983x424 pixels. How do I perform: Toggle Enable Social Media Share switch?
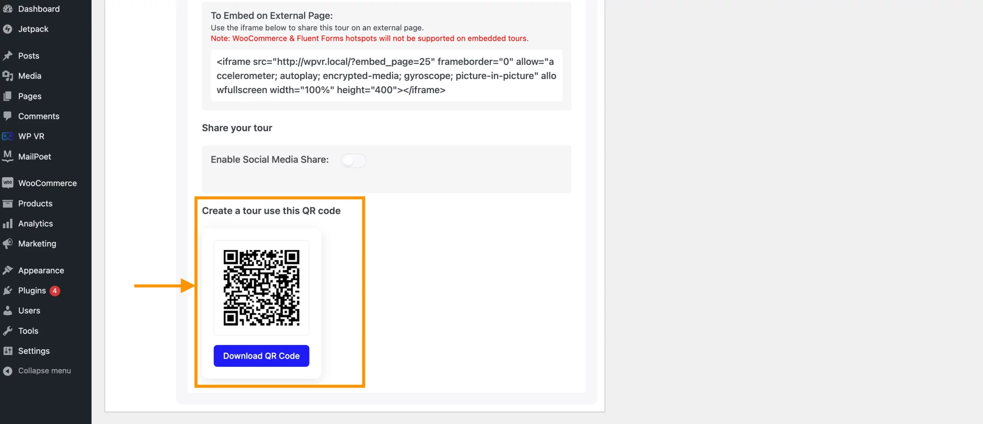coord(353,160)
